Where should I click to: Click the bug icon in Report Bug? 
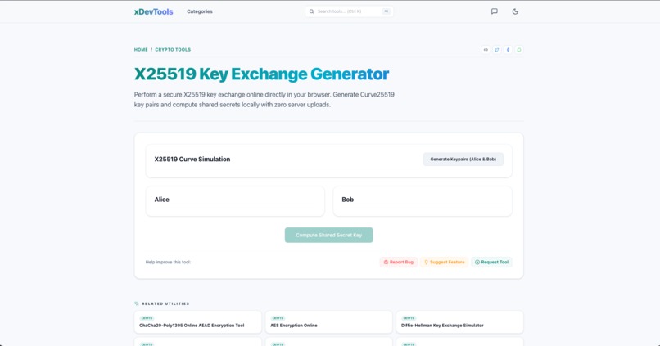pos(386,262)
